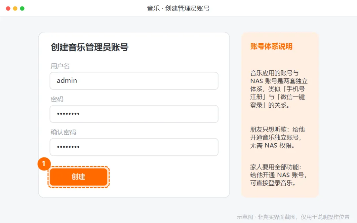Click the red close window button
357x223 pixels.
(x=8, y=8)
